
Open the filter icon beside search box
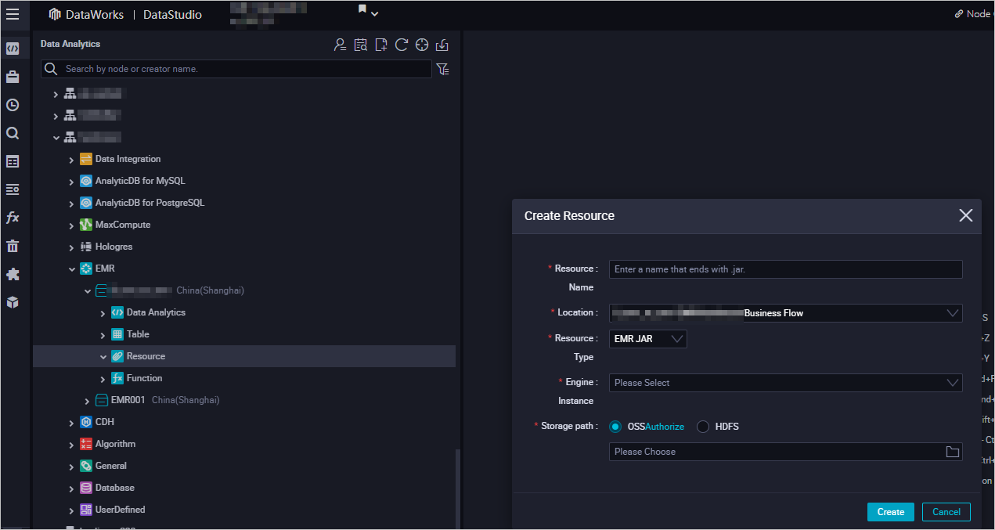click(x=443, y=69)
